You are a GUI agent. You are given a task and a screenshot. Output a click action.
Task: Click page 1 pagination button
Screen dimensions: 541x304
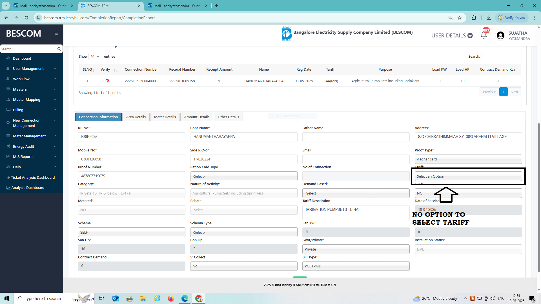pyautogui.click(x=504, y=92)
